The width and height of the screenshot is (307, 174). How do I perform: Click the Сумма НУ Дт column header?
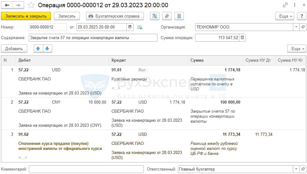pos(259,60)
